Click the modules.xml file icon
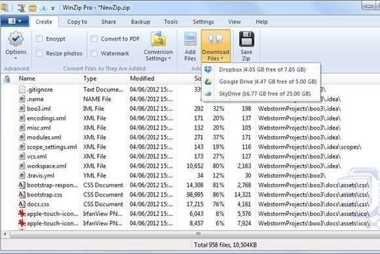Viewport: 380px width, 254px height. (22, 137)
